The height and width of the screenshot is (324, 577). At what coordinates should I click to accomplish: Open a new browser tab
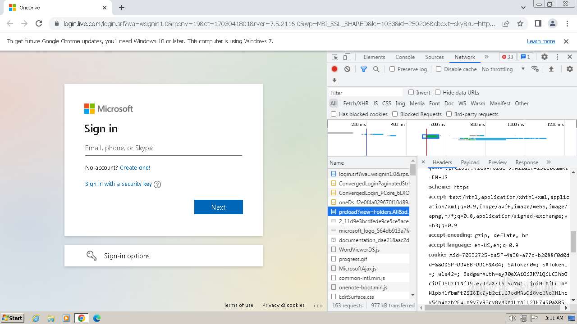[x=122, y=8]
